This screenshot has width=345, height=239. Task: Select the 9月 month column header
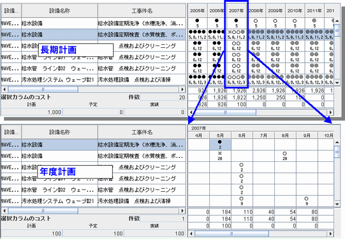(x=306, y=135)
